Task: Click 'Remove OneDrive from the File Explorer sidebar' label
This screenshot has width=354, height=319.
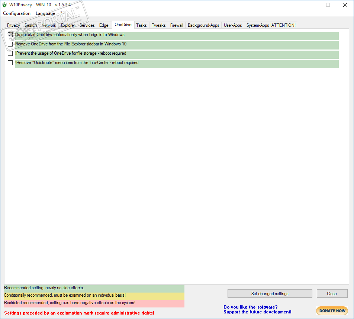Action: pos(71,44)
